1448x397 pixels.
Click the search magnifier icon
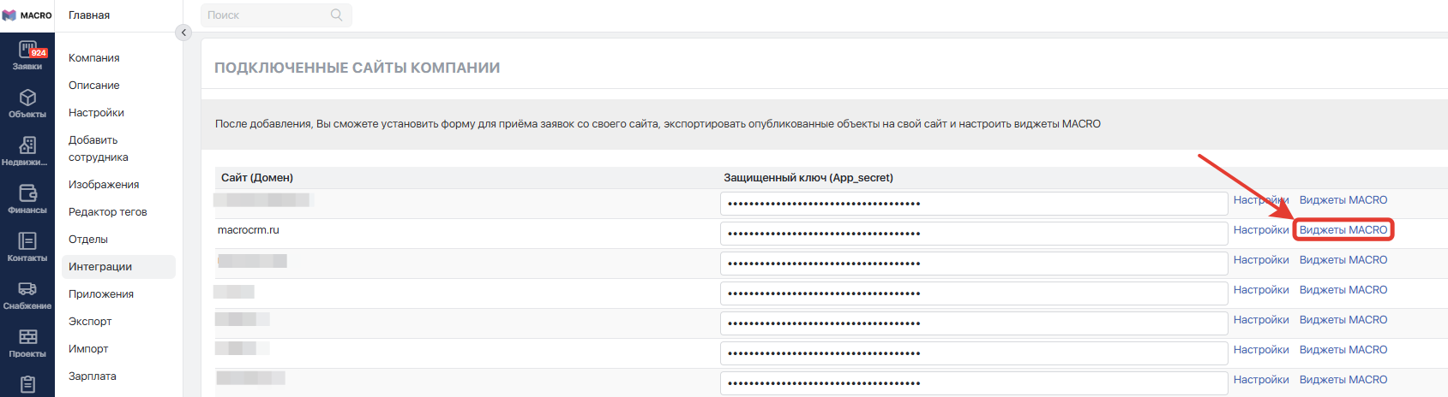click(x=337, y=15)
